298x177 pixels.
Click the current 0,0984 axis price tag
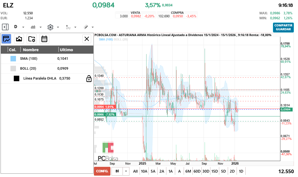(286, 109)
